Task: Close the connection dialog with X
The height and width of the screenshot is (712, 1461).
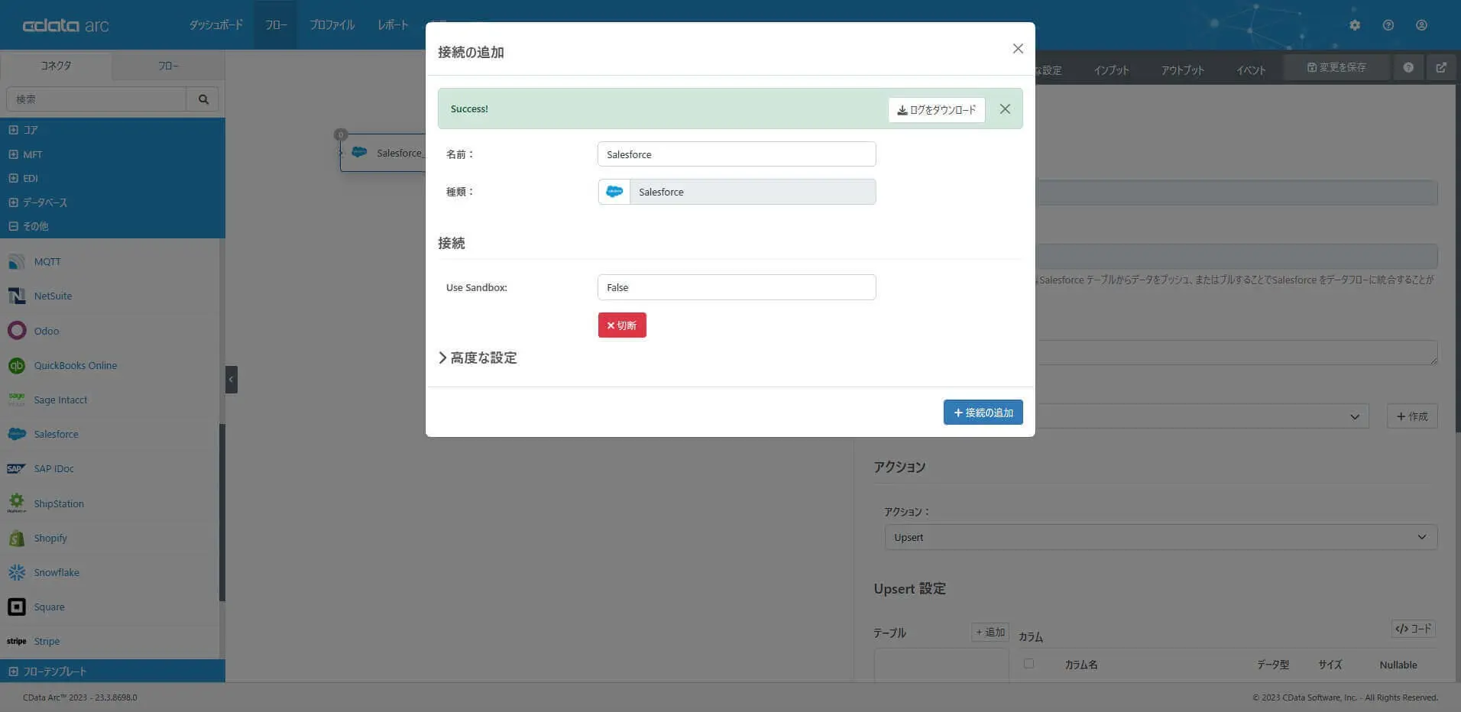Action: [1018, 49]
